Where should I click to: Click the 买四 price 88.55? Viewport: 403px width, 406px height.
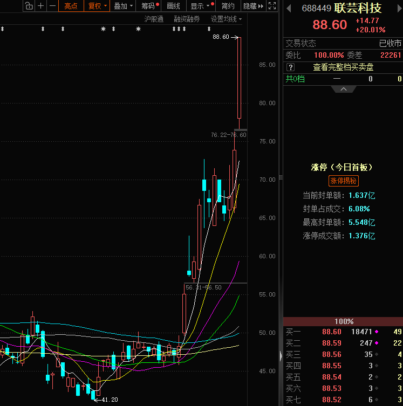pyautogui.click(x=331, y=366)
